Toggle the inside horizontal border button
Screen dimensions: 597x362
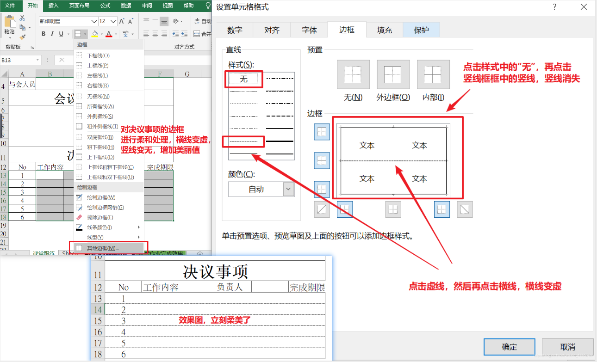(x=322, y=161)
